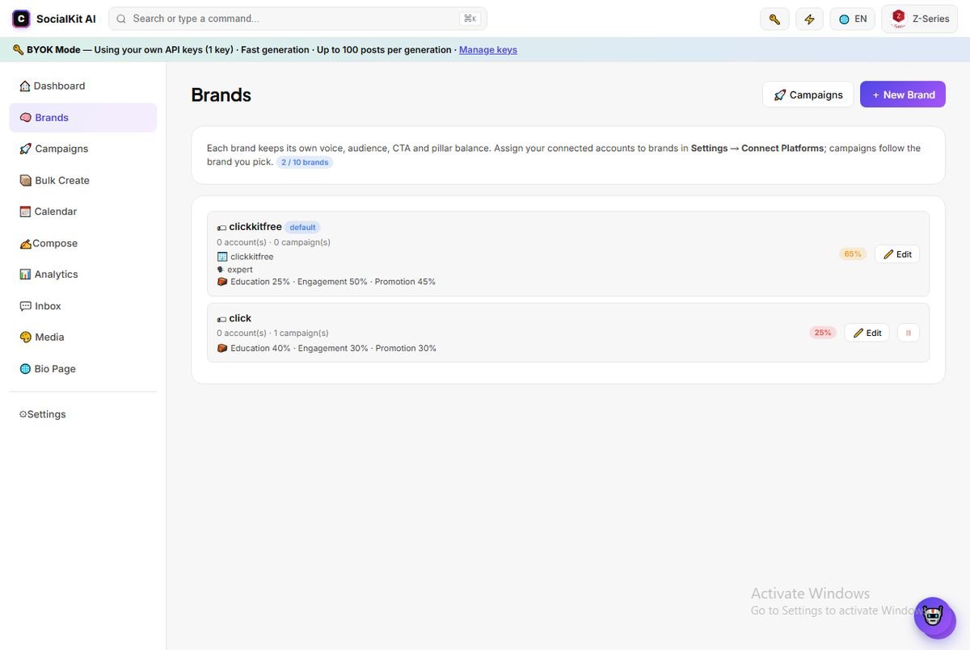Select the 'click' brand title
The height and width of the screenshot is (650, 970).
(x=240, y=318)
